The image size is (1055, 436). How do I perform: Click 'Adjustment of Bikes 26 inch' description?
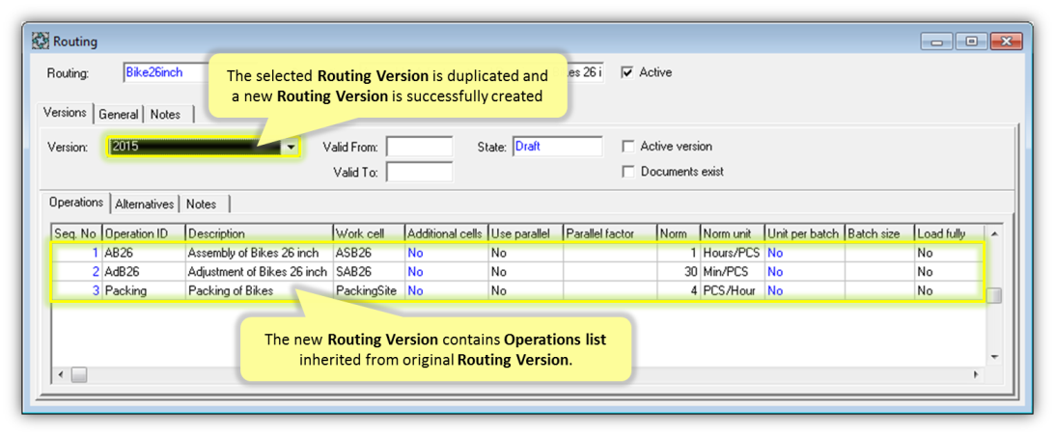pos(259,272)
